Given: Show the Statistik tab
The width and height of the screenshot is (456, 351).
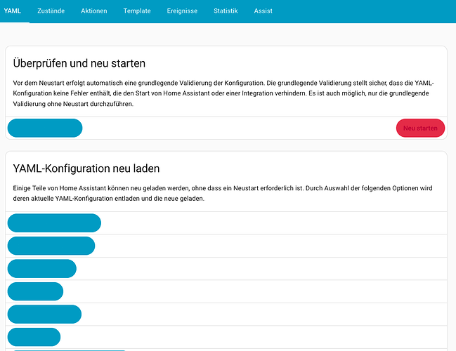Looking at the screenshot, I should tap(226, 11).
